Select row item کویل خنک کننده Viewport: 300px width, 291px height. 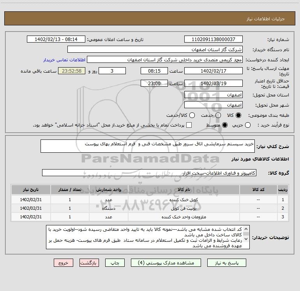[x=184, y=200]
